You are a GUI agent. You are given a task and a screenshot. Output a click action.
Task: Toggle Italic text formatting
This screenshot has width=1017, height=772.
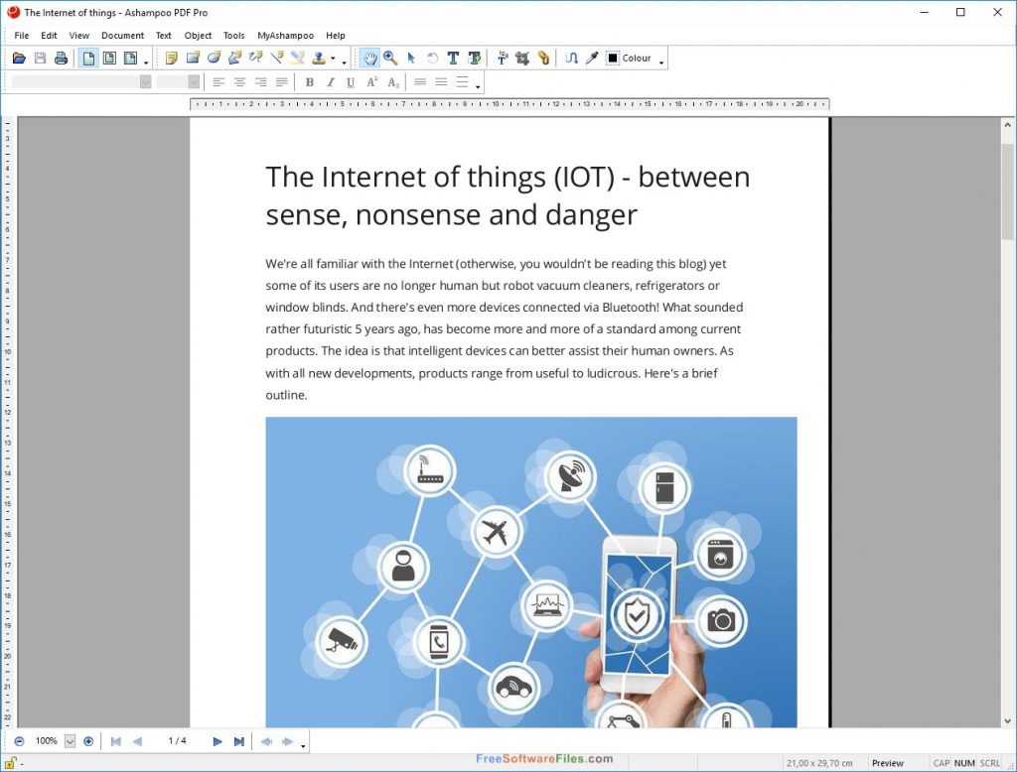point(330,82)
